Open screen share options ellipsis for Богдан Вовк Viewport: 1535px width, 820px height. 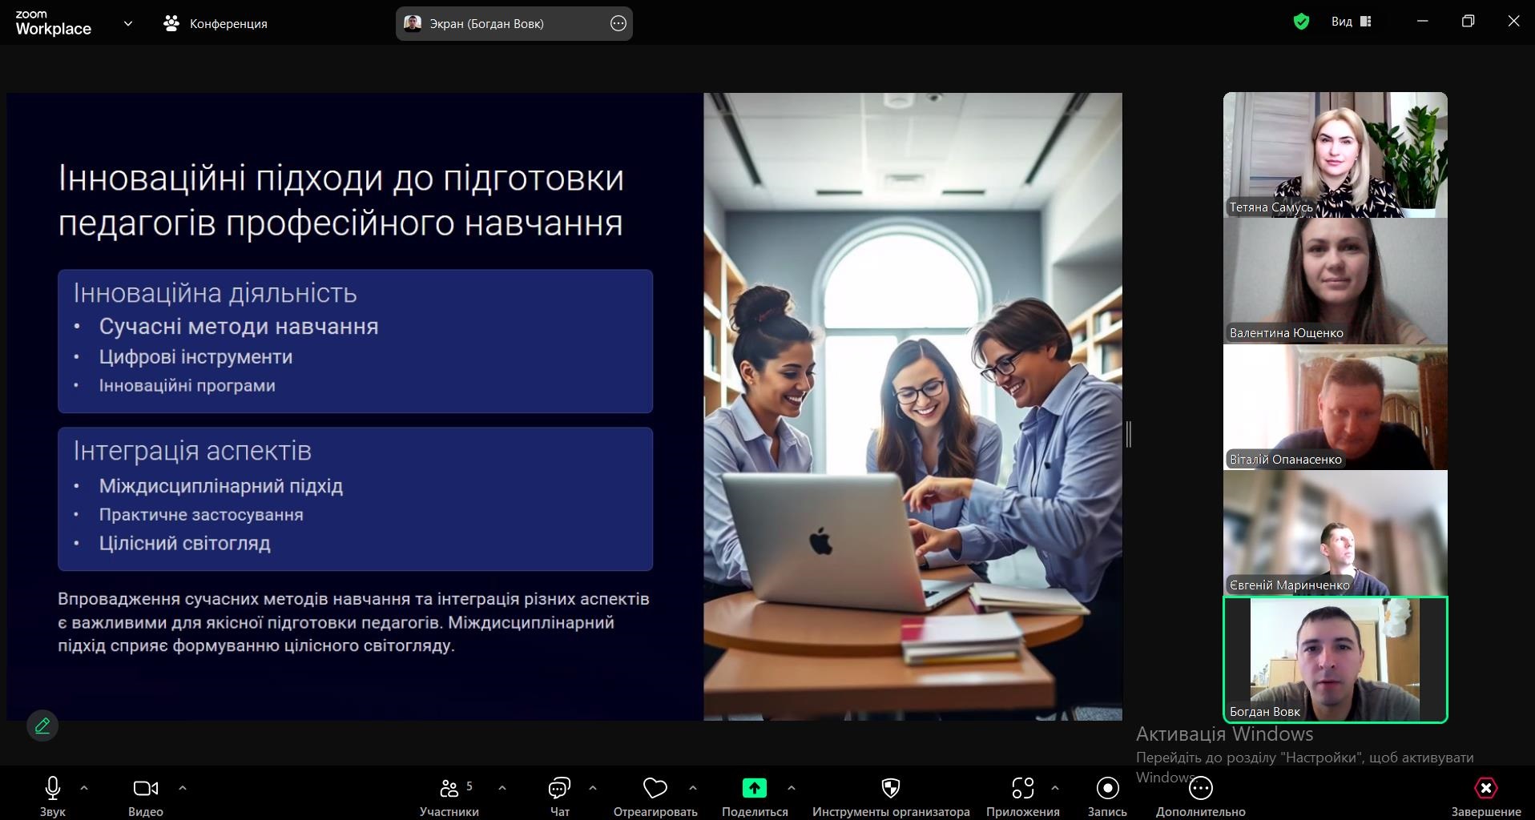[618, 23]
